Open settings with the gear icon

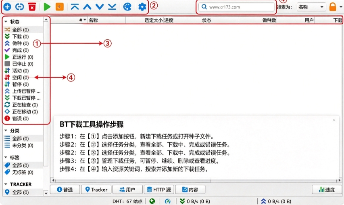point(142,7)
